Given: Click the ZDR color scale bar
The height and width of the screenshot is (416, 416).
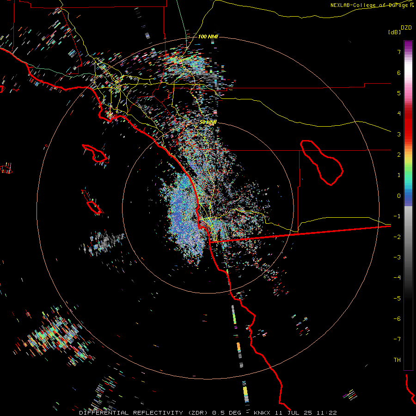Looking at the screenshot, I should pyautogui.click(x=408, y=205).
